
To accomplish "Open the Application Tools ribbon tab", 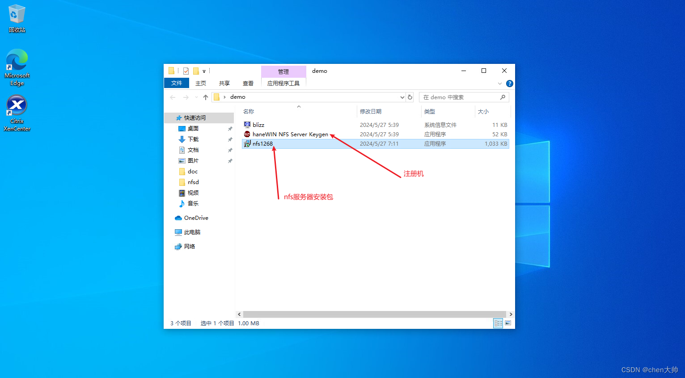I will pyautogui.click(x=283, y=84).
